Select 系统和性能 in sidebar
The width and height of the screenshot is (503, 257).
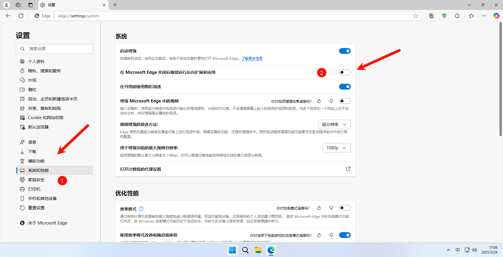(54, 170)
